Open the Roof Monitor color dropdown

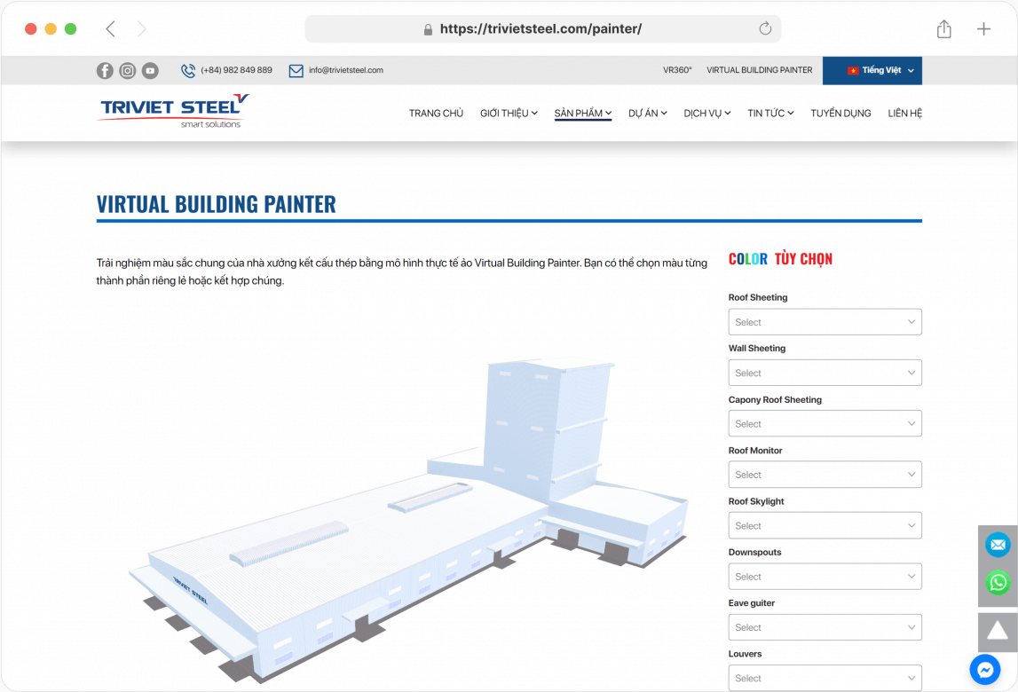tap(825, 475)
